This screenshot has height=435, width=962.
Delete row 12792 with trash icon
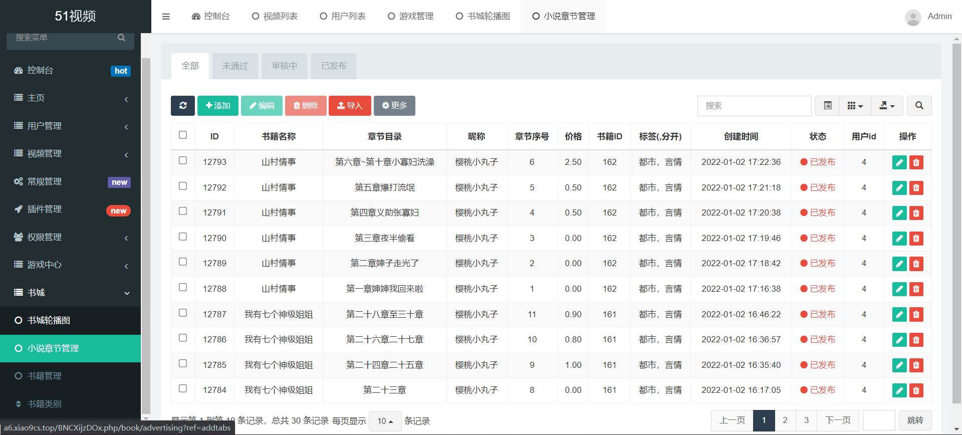tap(916, 188)
